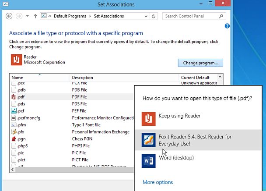Click the search magnifier icon
266x191 pixels.
(221, 16)
